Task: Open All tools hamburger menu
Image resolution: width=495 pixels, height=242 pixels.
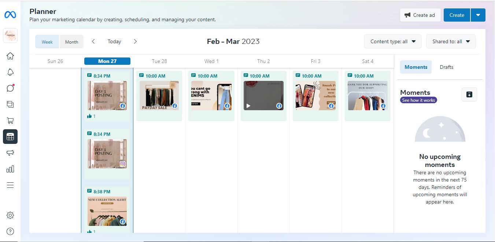Action: click(x=10, y=185)
